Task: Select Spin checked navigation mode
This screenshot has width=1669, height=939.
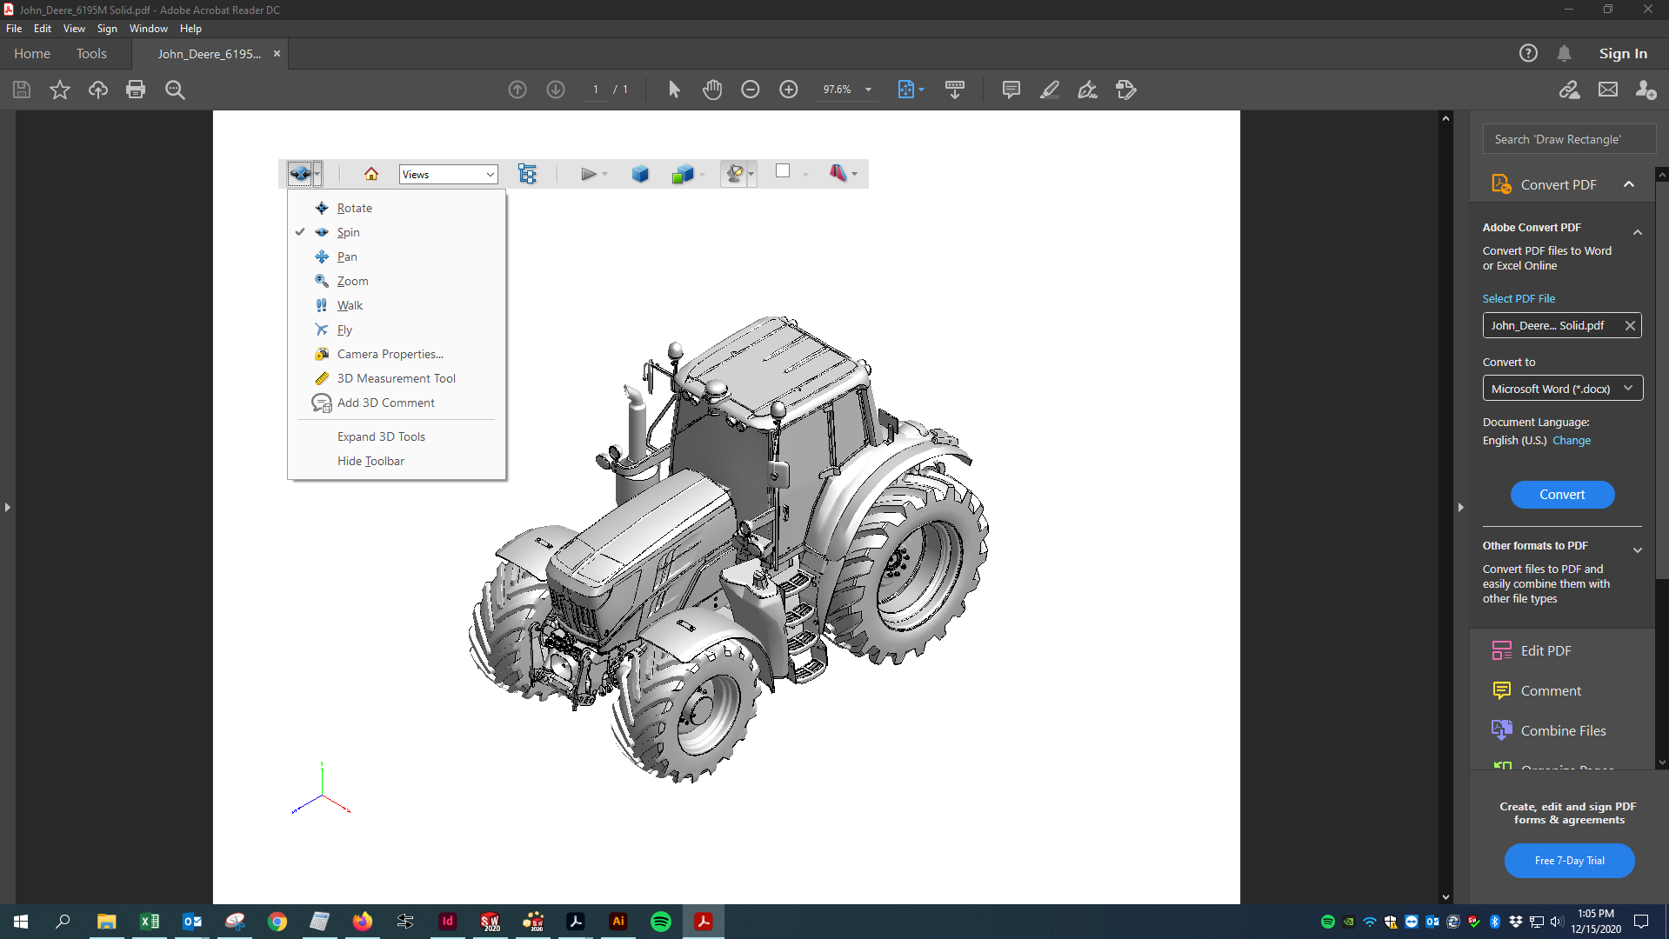Action: click(x=348, y=232)
